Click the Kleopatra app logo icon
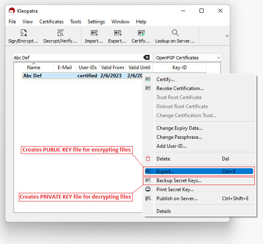 pos(12,11)
